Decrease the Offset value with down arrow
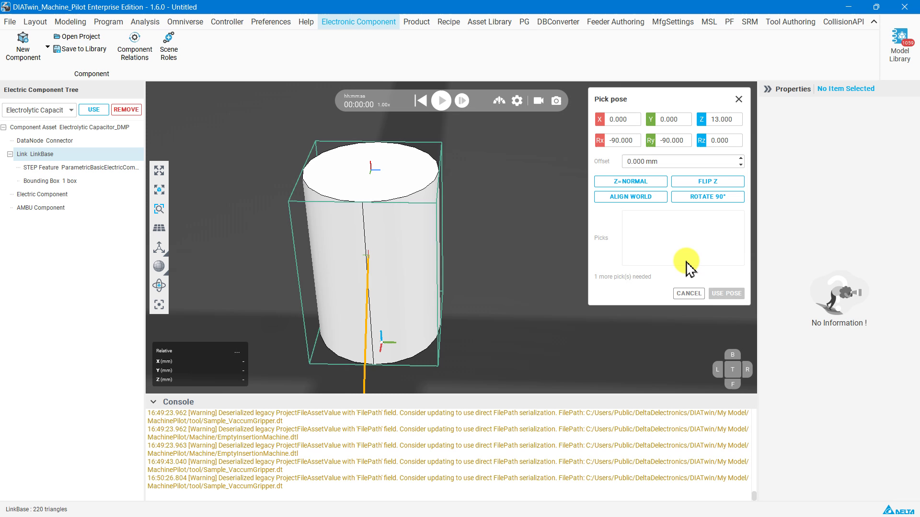The width and height of the screenshot is (920, 517). pyautogui.click(x=741, y=165)
